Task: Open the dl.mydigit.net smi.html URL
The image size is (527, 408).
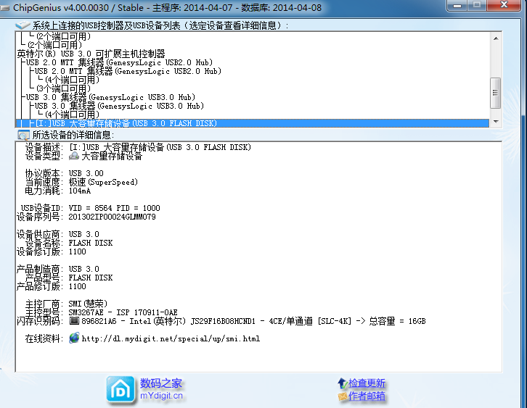Action: [x=171, y=338]
